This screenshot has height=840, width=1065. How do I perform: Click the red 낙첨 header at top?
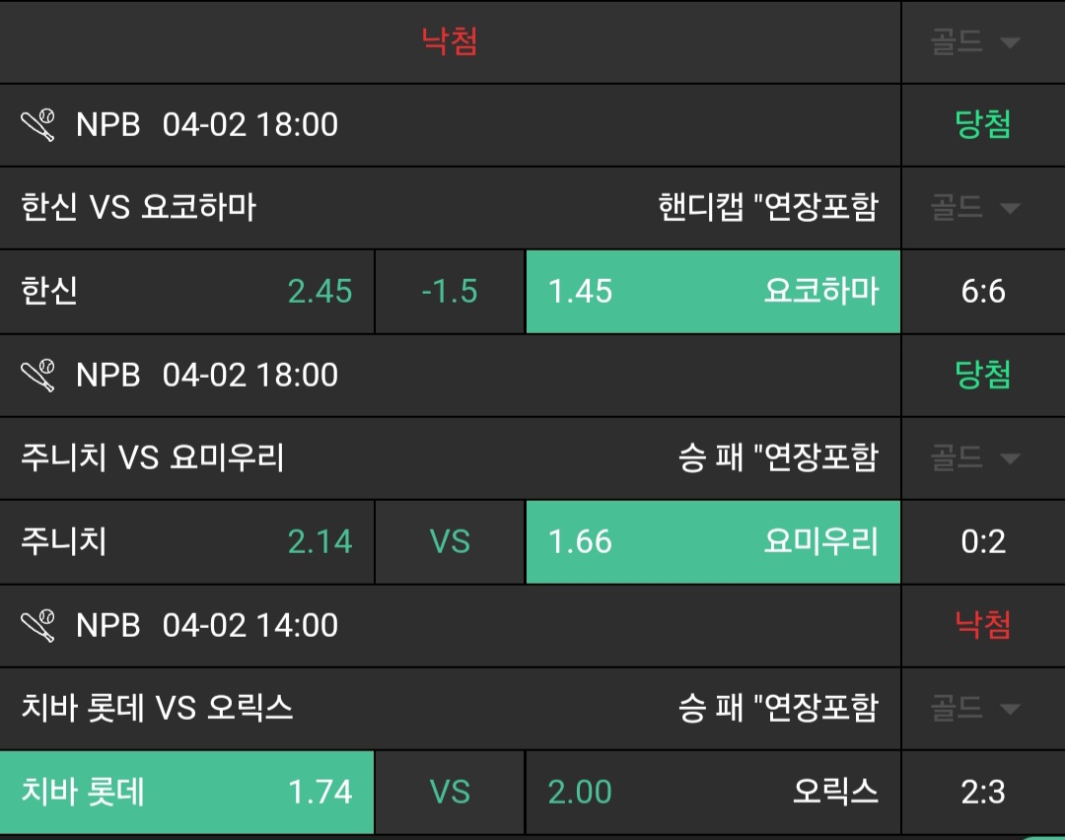[x=450, y=42]
